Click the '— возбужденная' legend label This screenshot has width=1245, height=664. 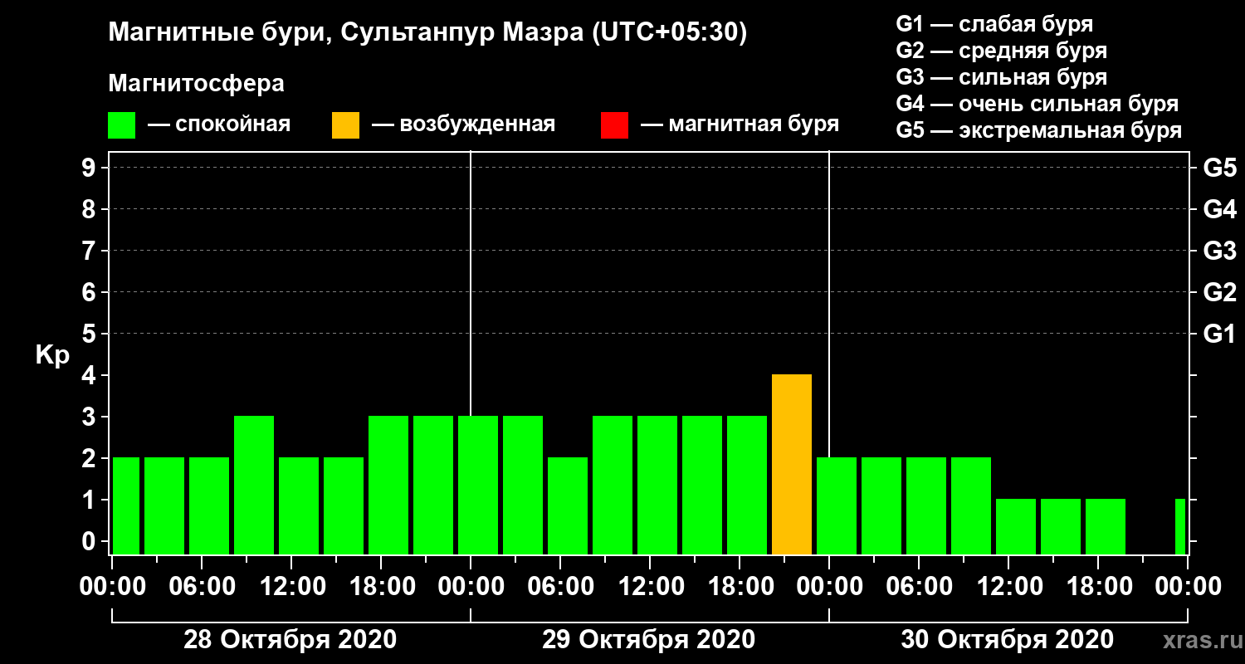point(463,125)
